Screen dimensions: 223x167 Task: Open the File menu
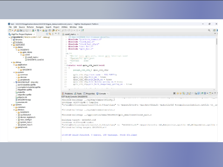point(10,27)
